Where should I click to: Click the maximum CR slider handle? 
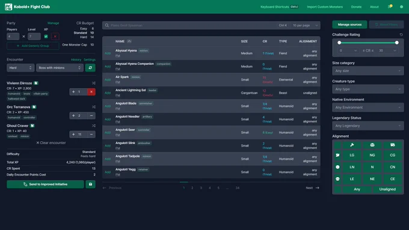coord(397,43)
